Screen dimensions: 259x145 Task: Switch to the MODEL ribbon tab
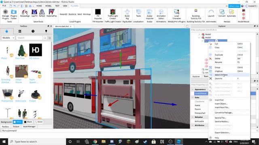49,6
